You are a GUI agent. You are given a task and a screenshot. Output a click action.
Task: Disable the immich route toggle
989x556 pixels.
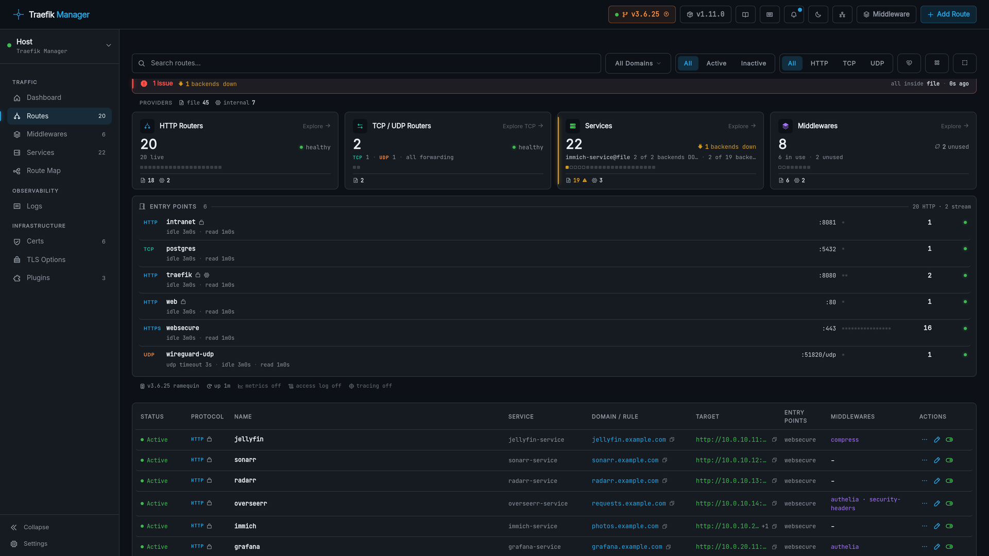point(949,526)
